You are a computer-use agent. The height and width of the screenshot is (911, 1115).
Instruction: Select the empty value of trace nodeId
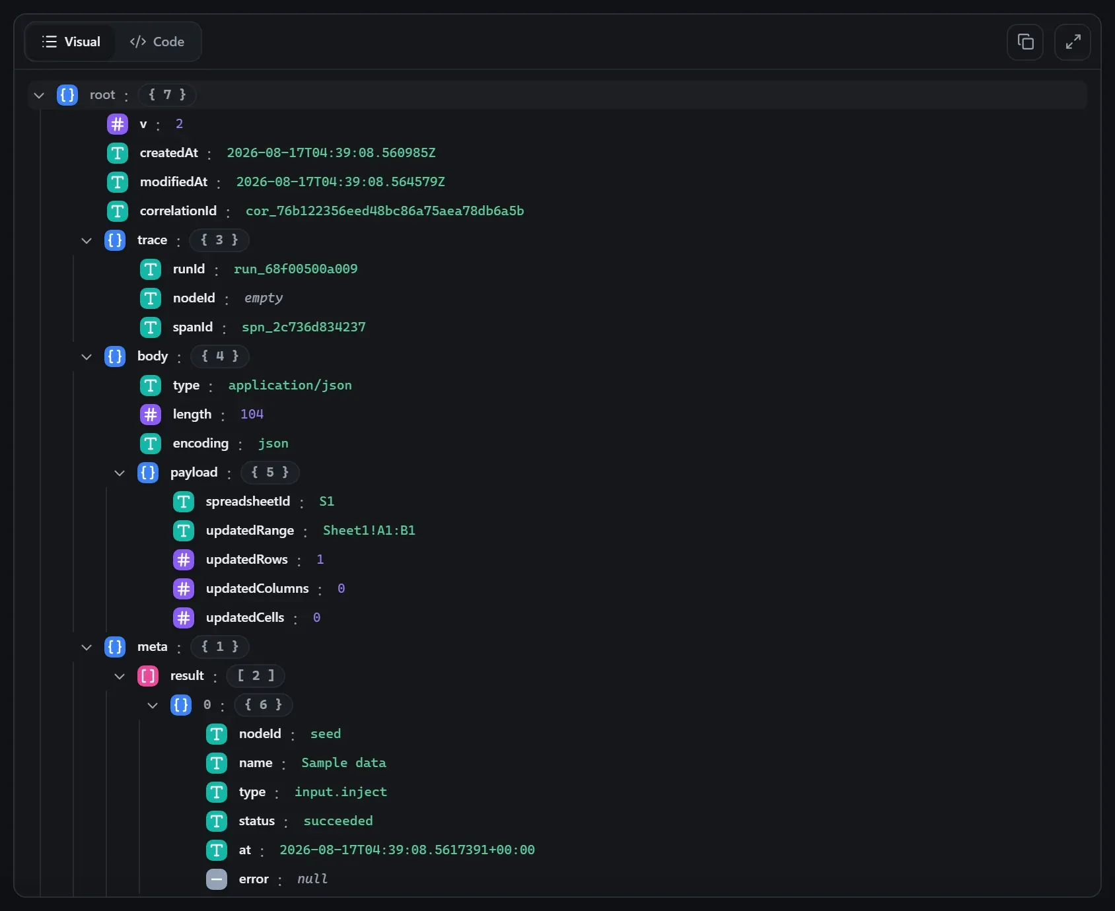264,298
